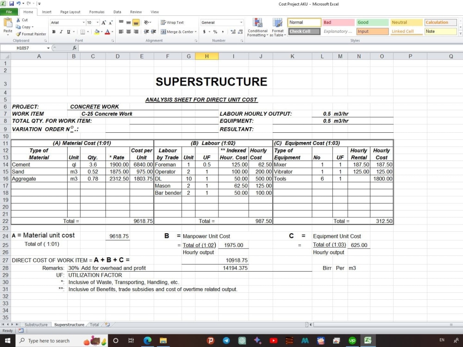Viewport: 463px width, 347px height.
Task: Open Microsoft Edge from taskbar
Action: 147,341
